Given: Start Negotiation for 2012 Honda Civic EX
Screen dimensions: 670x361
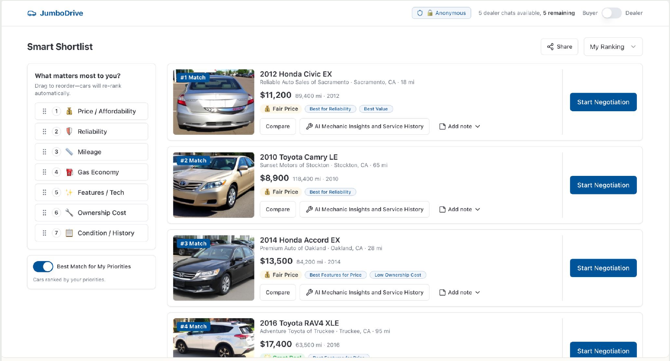Looking at the screenshot, I should (x=603, y=102).
